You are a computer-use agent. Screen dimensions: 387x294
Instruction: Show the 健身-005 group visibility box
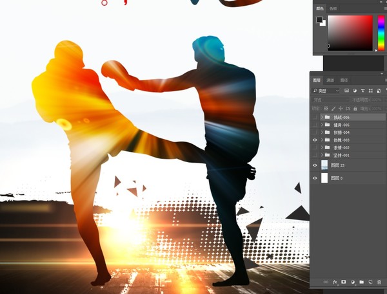[315, 125]
